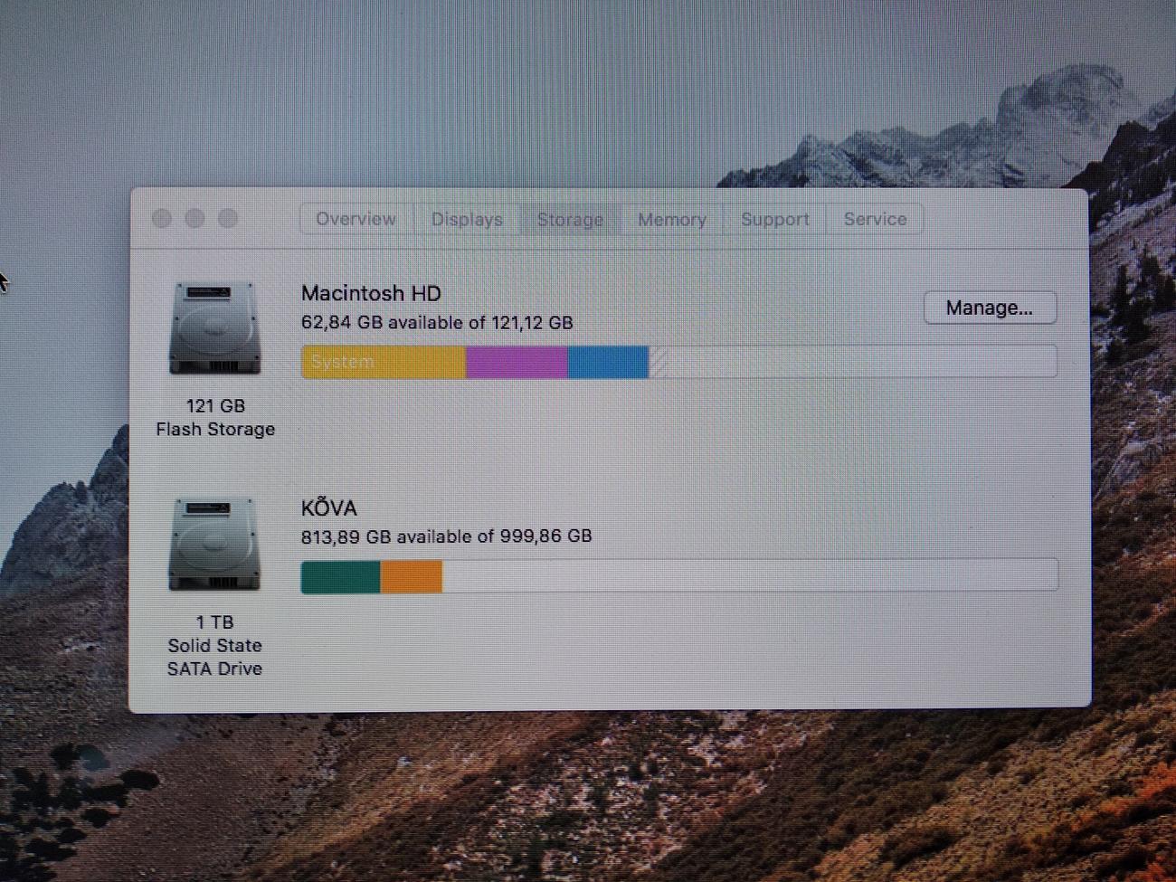Click the orange segment in KÕVA bar
Viewport: 1176px width, 882px height.
point(411,576)
